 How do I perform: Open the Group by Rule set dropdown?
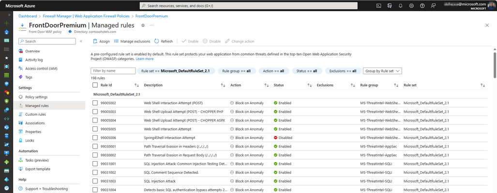point(382,71)
